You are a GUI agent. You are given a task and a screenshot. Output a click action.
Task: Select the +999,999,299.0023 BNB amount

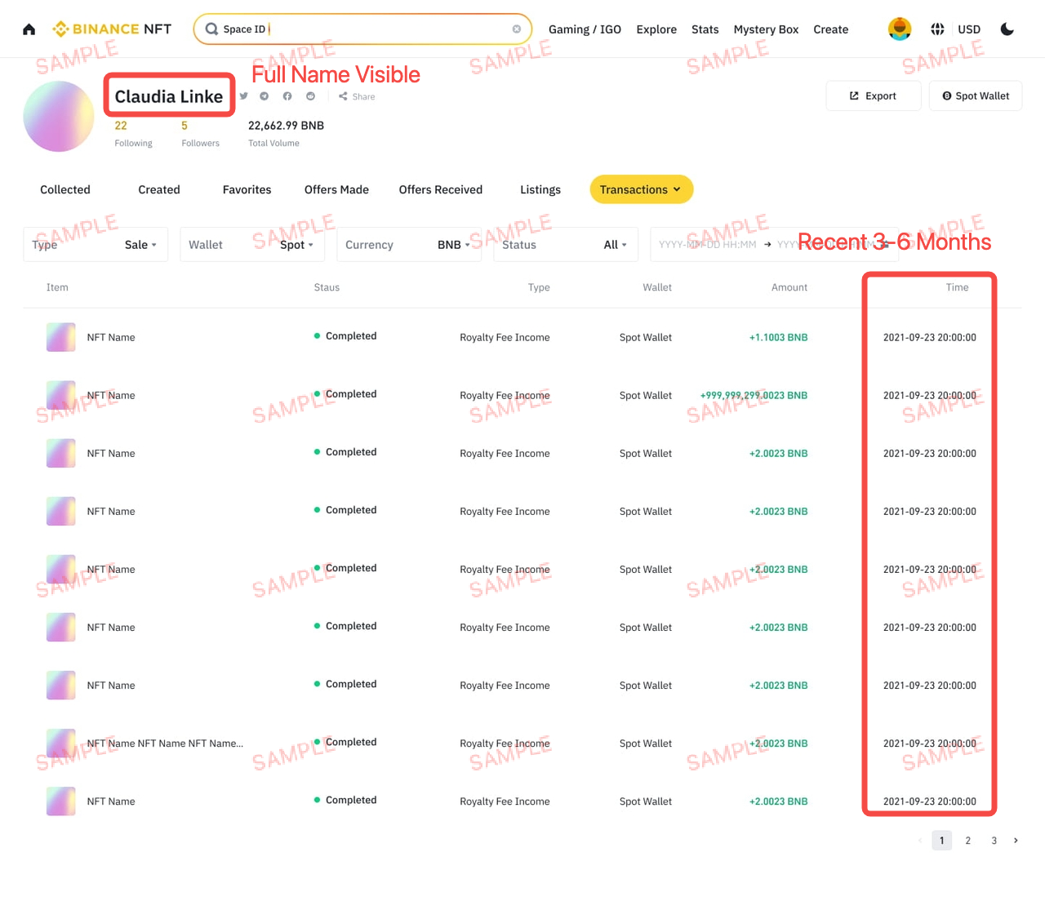tap(754, 395)
